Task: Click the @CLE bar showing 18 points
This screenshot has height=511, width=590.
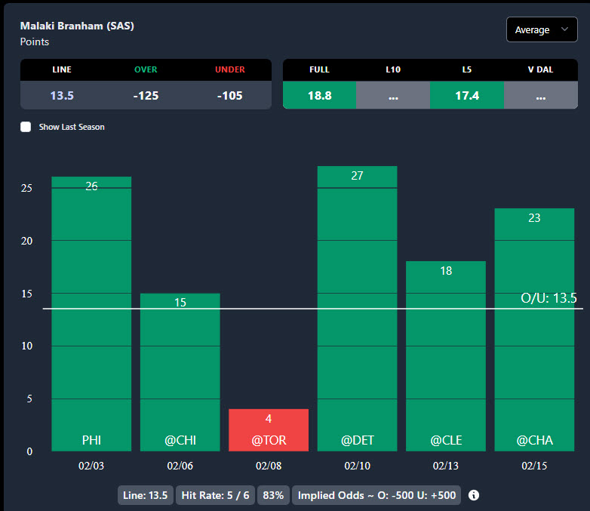Action: (446, 356)
